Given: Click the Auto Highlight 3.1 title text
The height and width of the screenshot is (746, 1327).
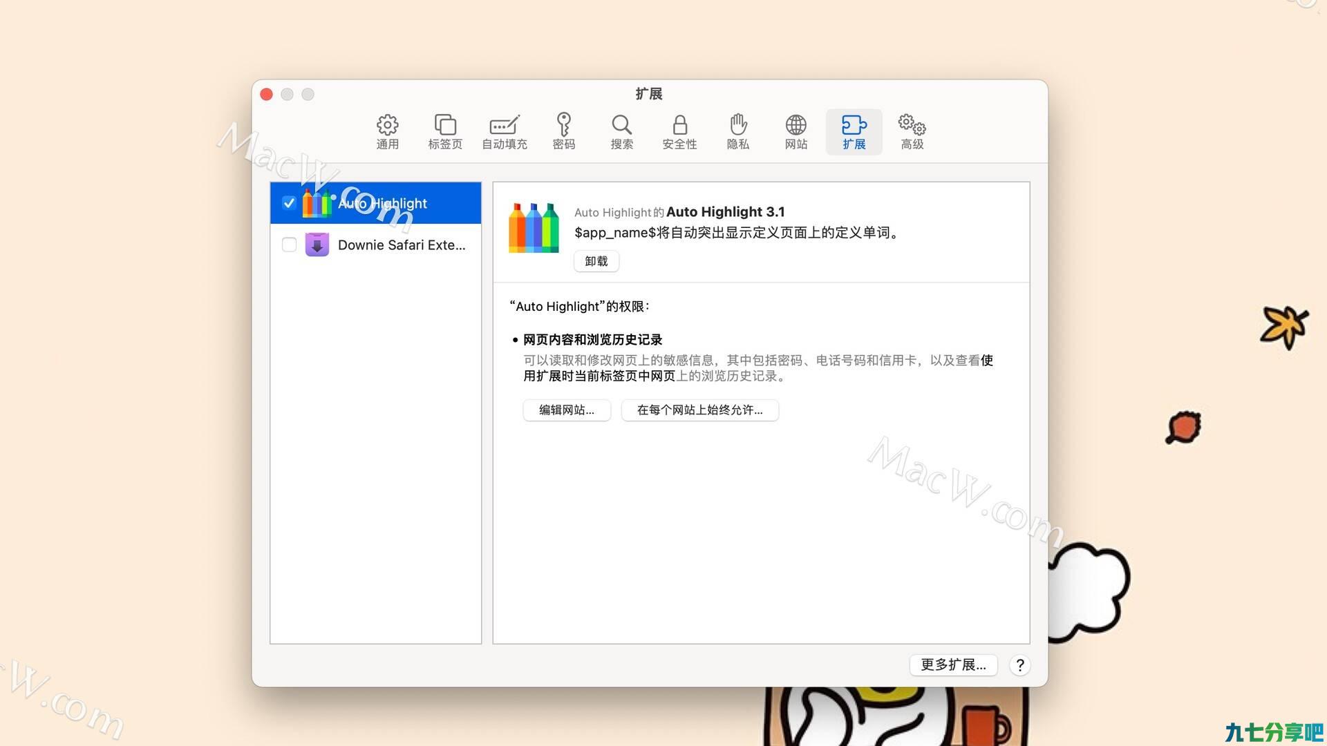Looking at the screenshot, I should point(725,212).
